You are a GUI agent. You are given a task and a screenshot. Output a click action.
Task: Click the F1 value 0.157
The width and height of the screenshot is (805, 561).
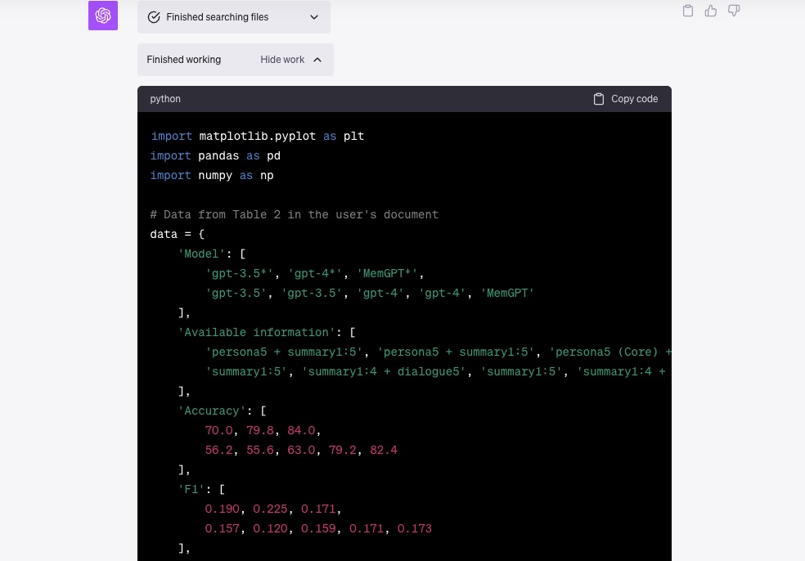click(x=223, y=528)
